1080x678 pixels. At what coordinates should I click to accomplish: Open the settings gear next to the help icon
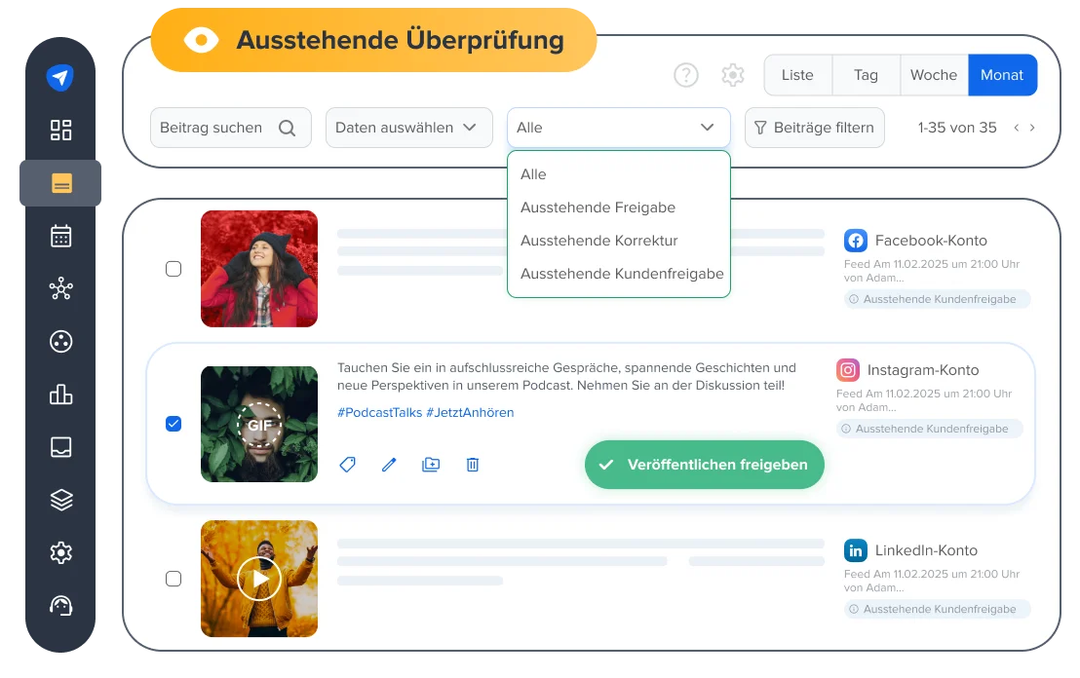[733, 75]
